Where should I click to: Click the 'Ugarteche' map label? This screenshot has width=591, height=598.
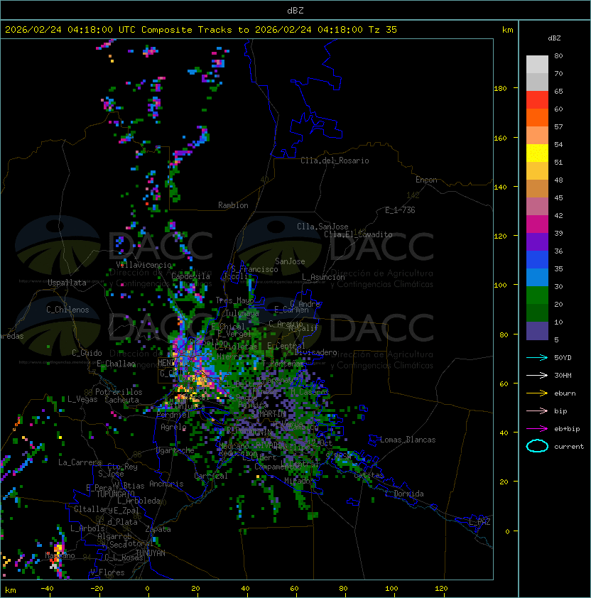coord(175,450)
